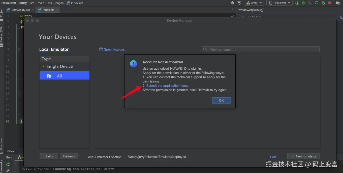The width and height of the screenshot is (343, 173).
Task: Click OK in Account Not Authorized dialog
Action: point(221,100)
